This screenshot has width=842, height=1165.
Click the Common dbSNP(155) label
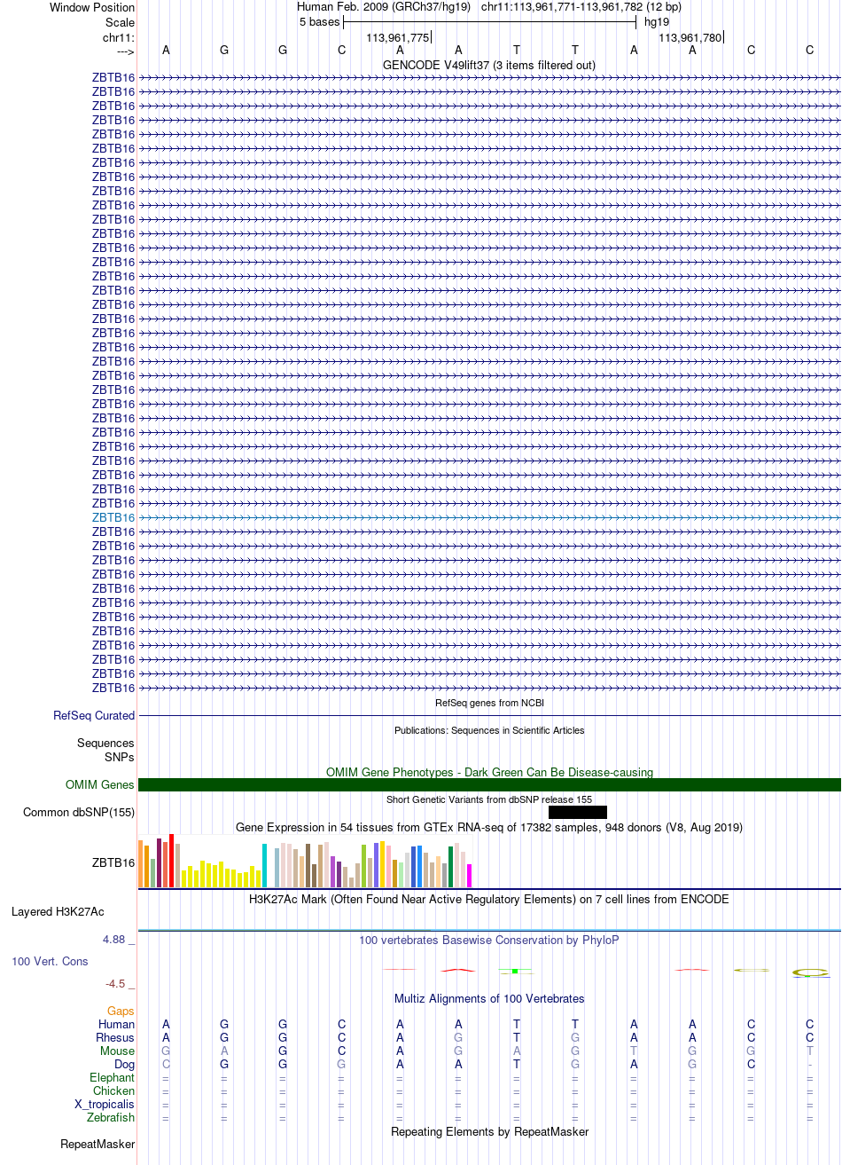79,812
